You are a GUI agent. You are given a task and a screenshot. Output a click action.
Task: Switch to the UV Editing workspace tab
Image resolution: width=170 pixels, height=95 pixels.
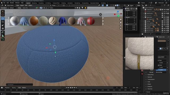48,3
